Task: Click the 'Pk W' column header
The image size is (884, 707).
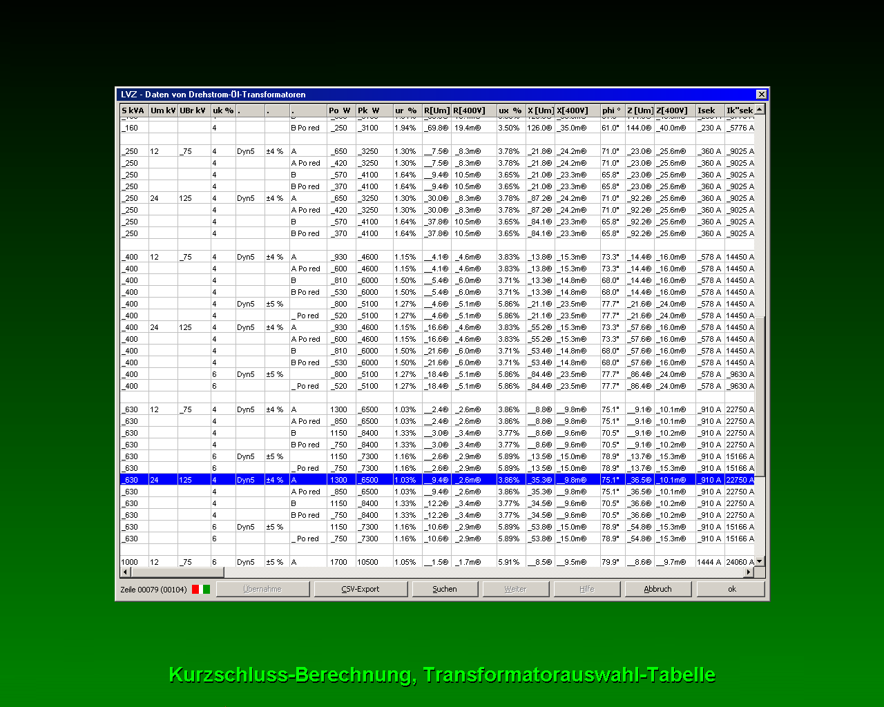Action: click(374, 110)
